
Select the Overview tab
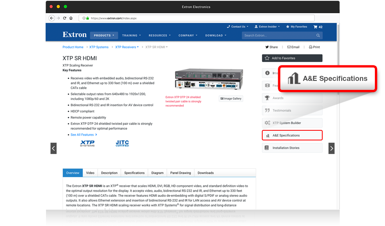(x=73, y=173)
